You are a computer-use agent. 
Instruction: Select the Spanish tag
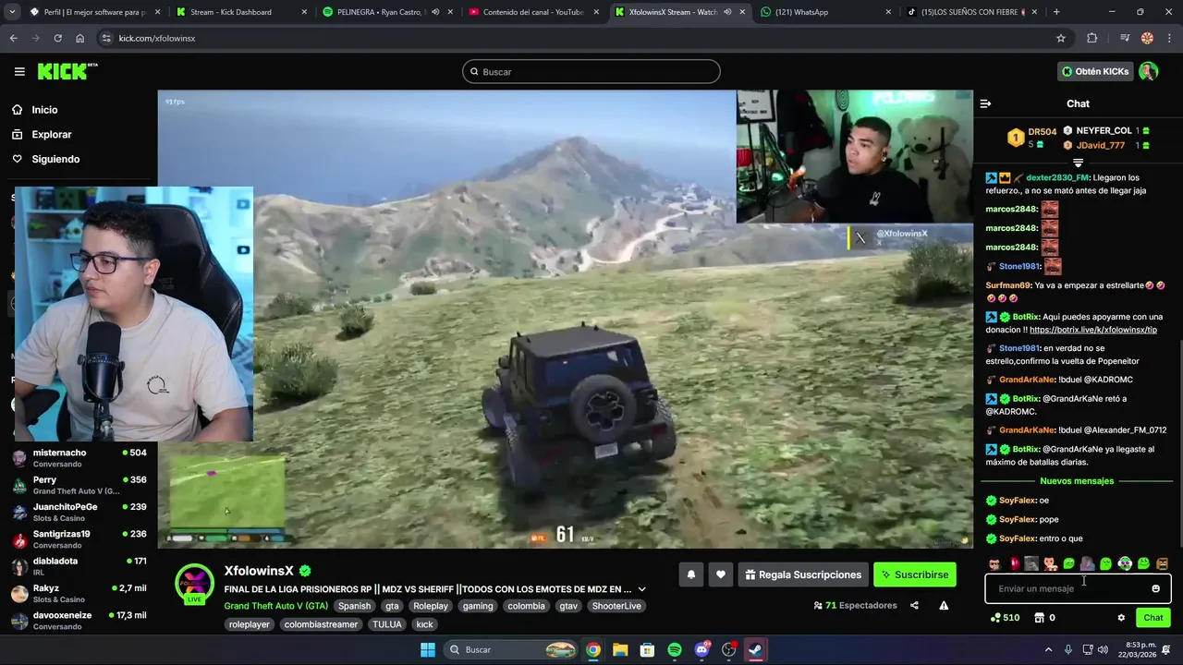pos(354,606)
